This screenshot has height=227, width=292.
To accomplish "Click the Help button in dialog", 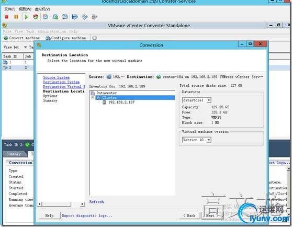I will (49, 215).
